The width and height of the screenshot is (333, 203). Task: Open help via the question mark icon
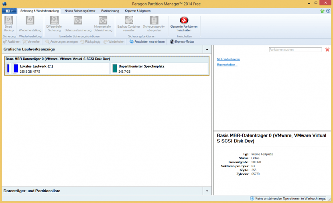[328, 11]
